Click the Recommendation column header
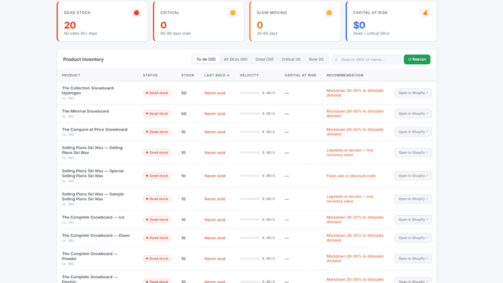Image resolution: width=503 pixels, height=283 pixels. pos(345,75)
